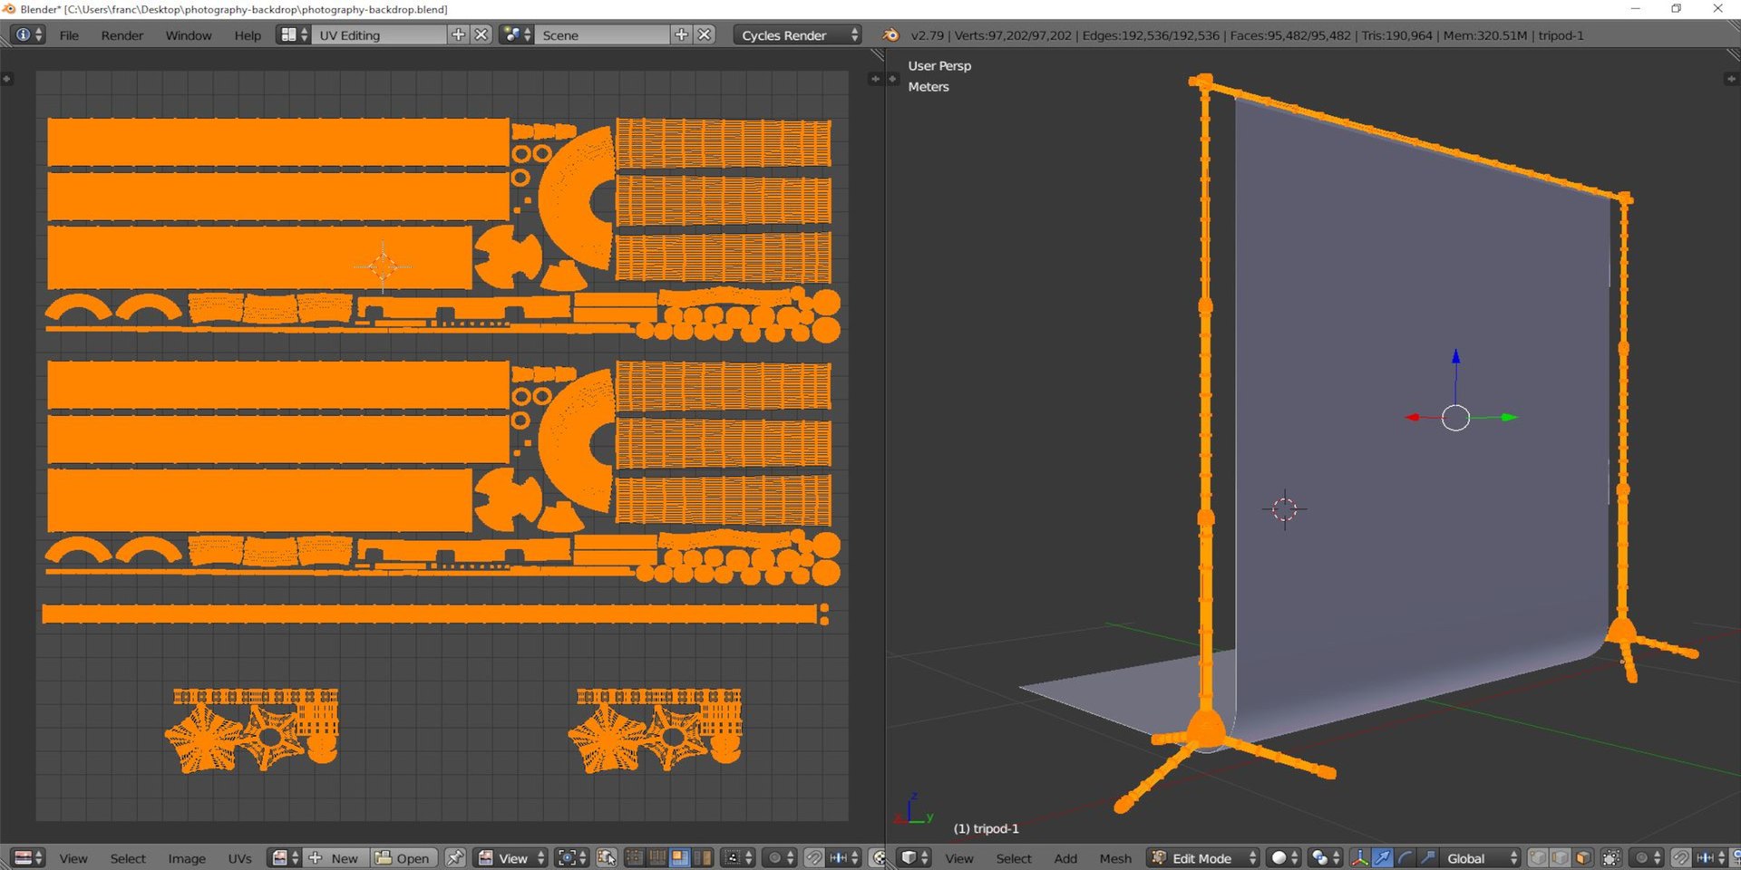Select UV edge selection mode
Viewport: 1741px width, 870px height.
[x=657, y=857]
